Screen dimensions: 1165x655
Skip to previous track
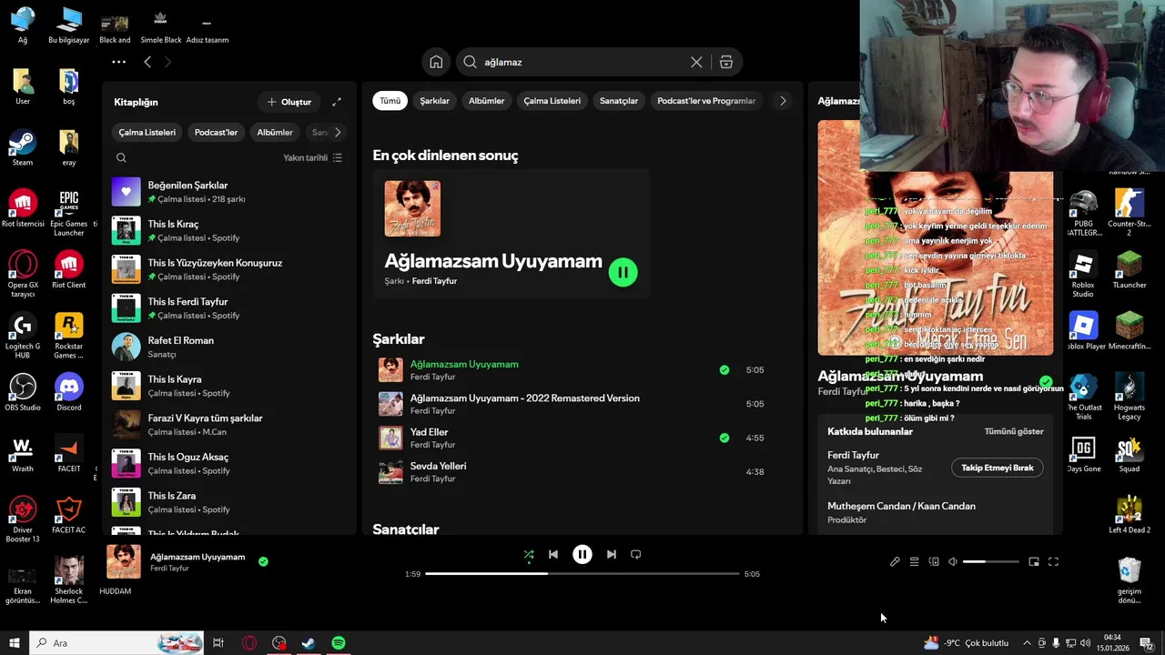tap(553, 554)
